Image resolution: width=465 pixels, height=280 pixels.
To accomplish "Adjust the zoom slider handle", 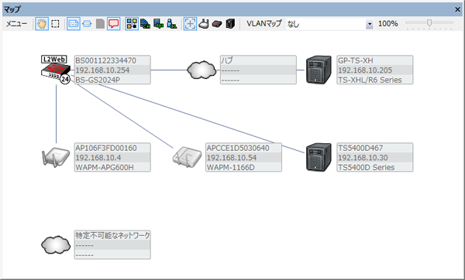I will pyautogui.click(x=429, y=22).
